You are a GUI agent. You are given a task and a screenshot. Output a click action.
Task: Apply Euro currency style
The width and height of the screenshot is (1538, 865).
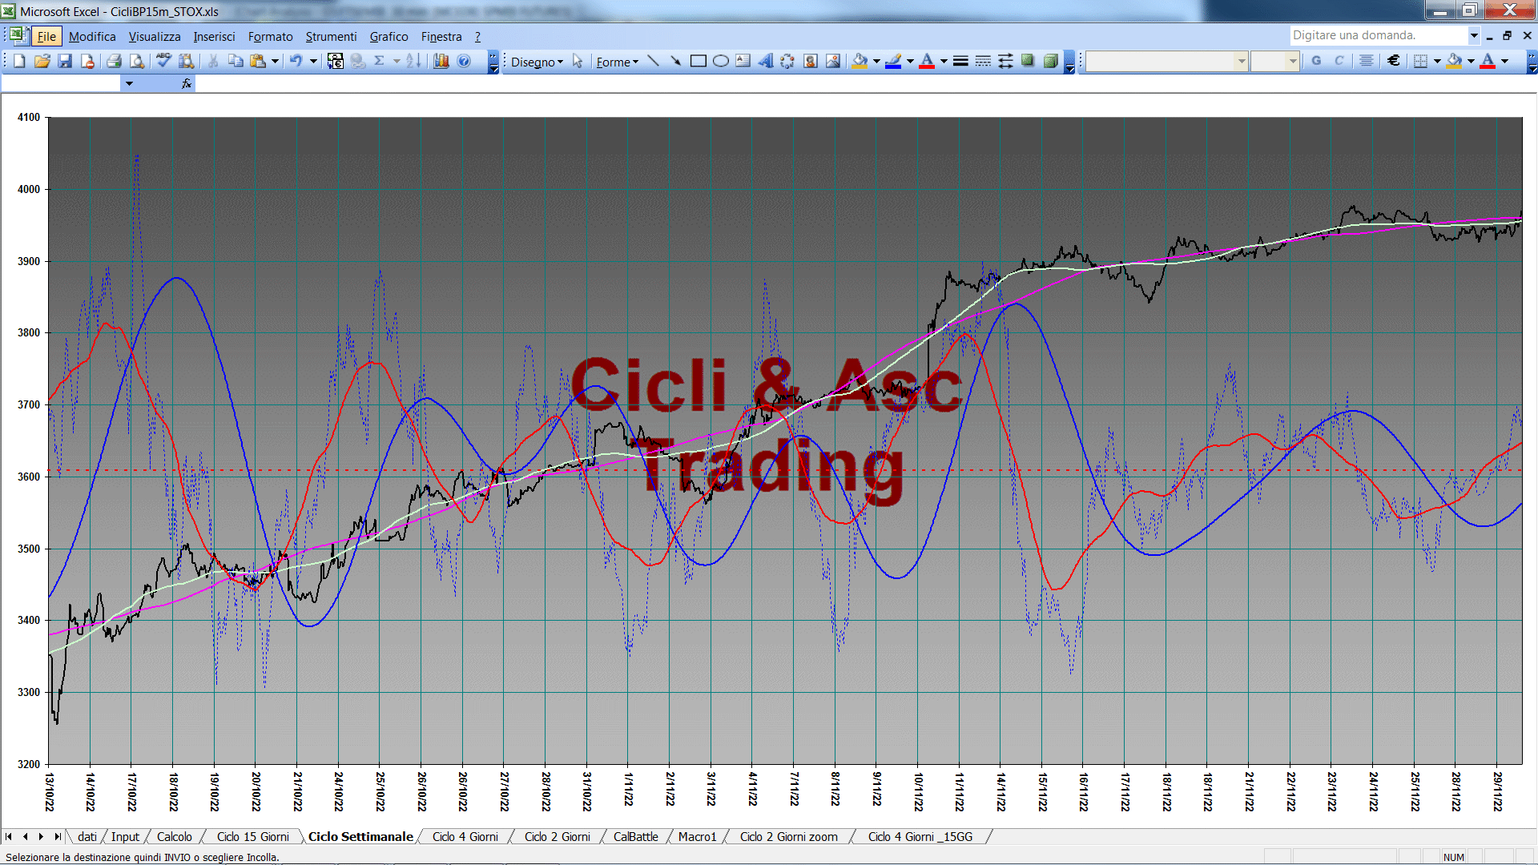[x=1394, y=61]
